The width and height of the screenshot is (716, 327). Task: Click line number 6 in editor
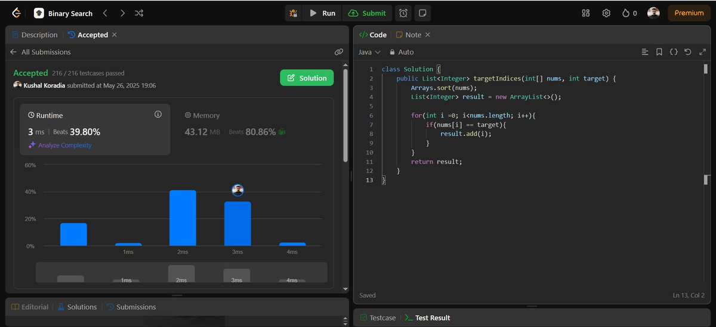[371, 115]
